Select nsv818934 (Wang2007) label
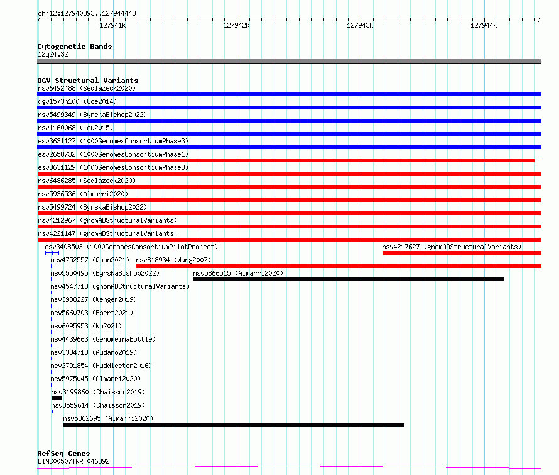This screenshot has width=559, height=475. pyautogui.click(x=173, y=260)
